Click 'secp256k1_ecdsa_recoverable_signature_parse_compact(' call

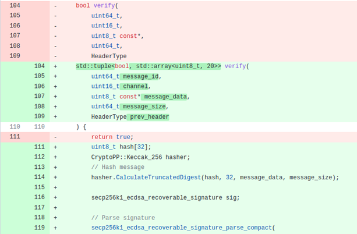tap(183, 228)
